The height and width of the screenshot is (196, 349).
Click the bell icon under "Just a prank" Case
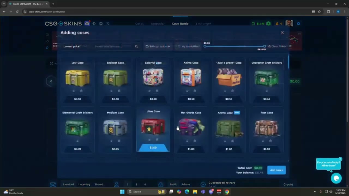point(233,91)
